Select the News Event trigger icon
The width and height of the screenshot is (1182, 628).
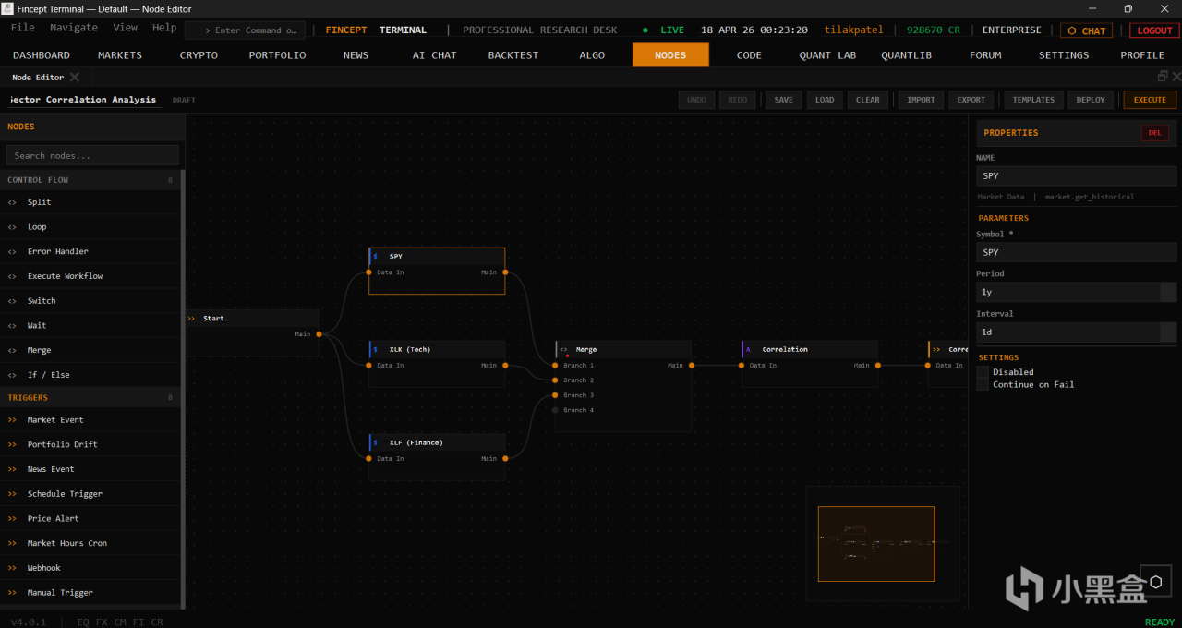12,469
